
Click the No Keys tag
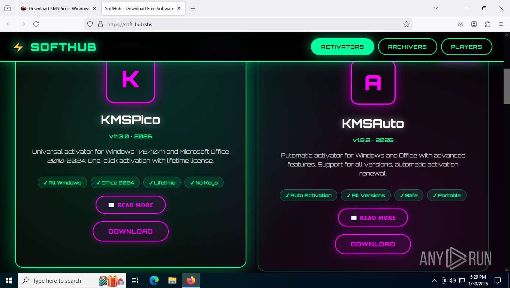click(x=204, y=183)
